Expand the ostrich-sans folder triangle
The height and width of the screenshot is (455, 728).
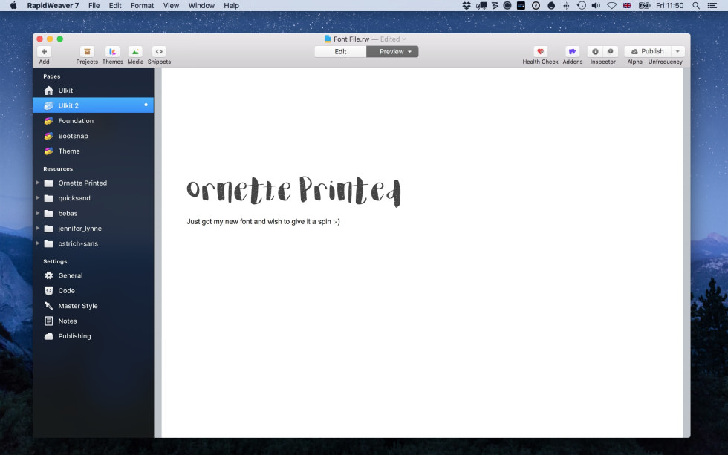[x=38, y=243]
